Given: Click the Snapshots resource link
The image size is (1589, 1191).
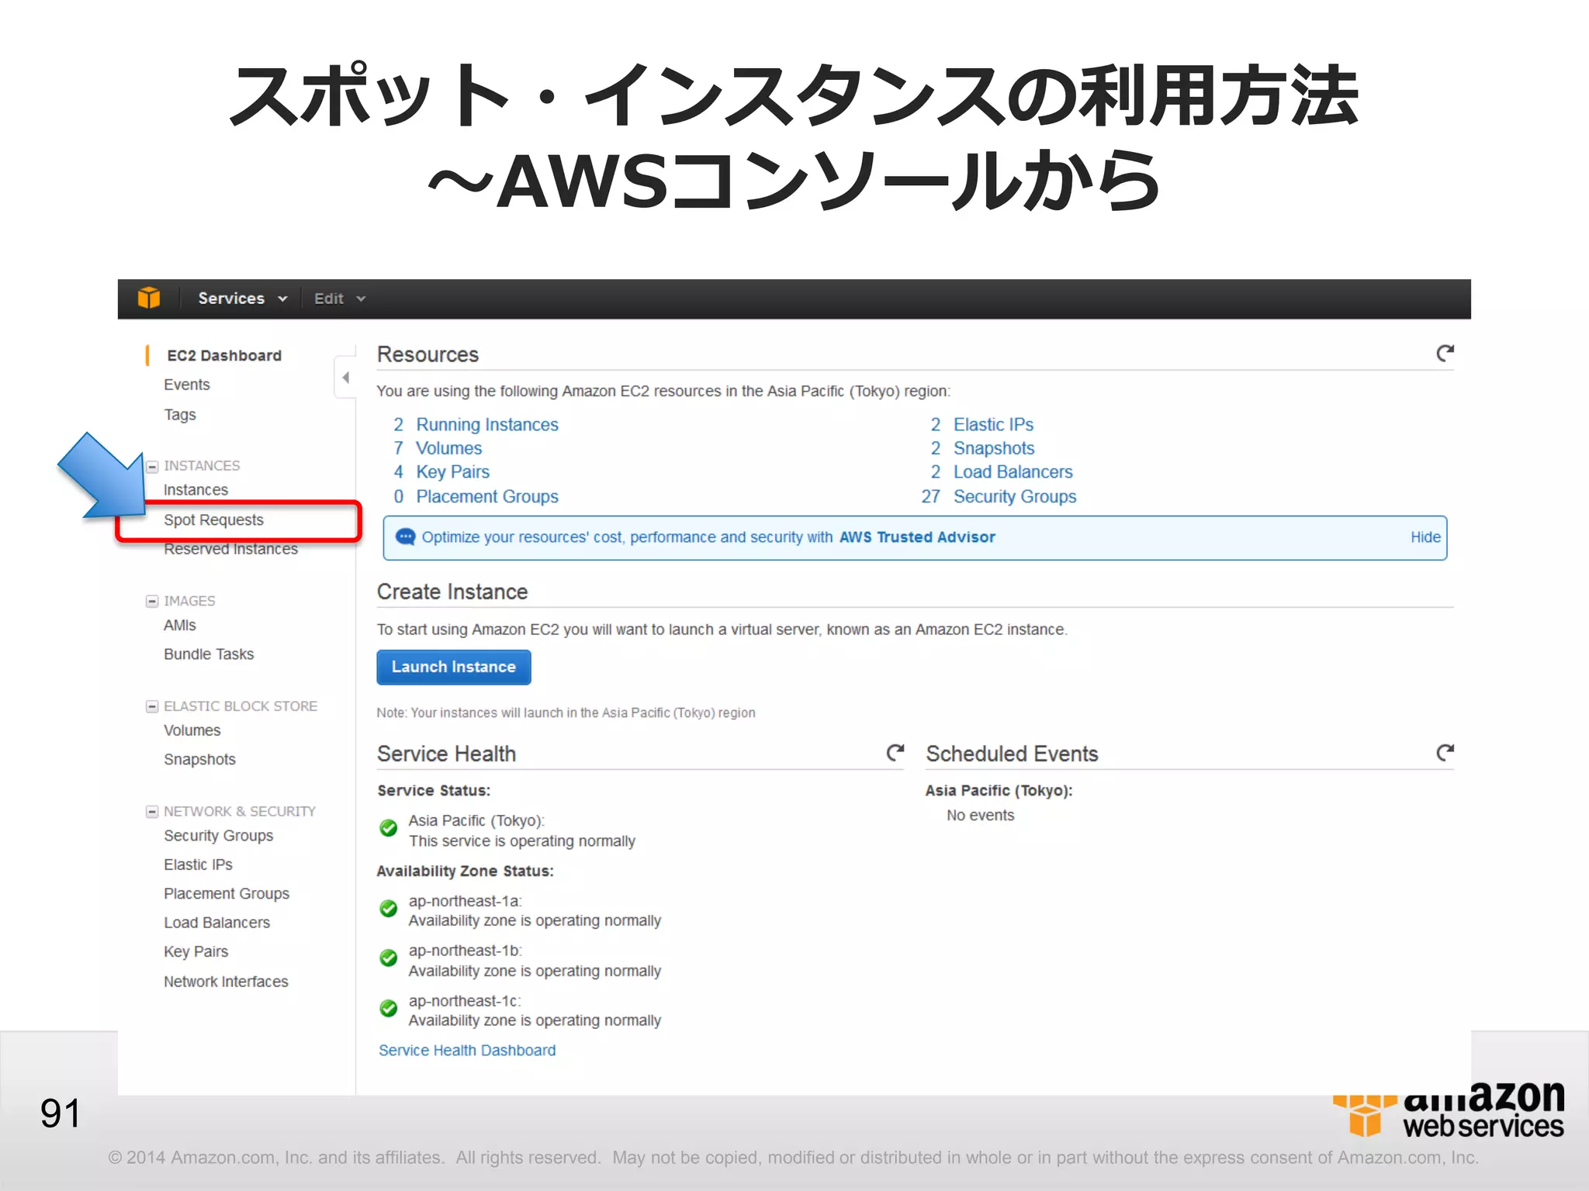Looking at the screenshot, I should tap(995, 448).
